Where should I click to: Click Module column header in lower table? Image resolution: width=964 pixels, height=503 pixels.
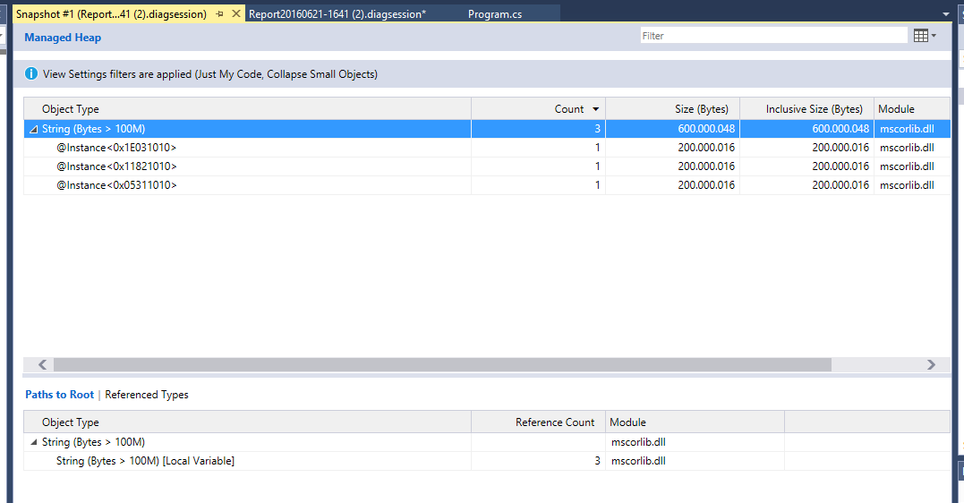click(695, 422)
